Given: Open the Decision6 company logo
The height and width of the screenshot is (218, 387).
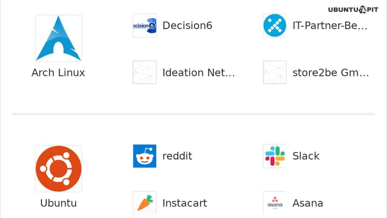Looking at the screenshot, I should tap(145, 26).
